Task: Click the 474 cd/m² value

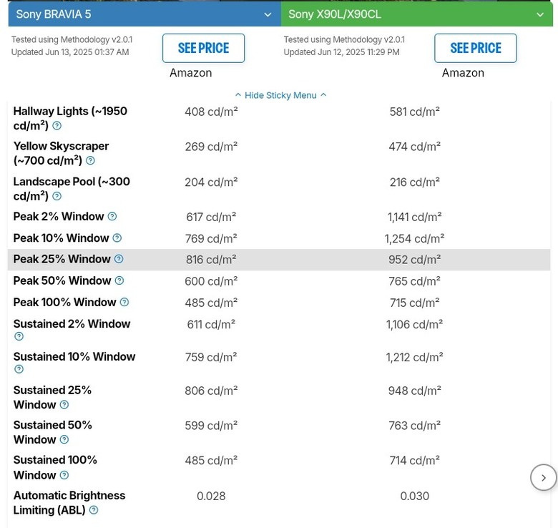Action: click(415, 147)
